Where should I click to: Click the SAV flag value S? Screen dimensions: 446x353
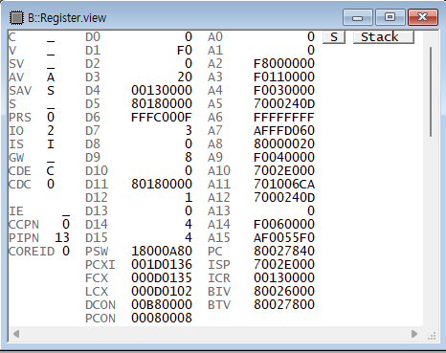51,91
